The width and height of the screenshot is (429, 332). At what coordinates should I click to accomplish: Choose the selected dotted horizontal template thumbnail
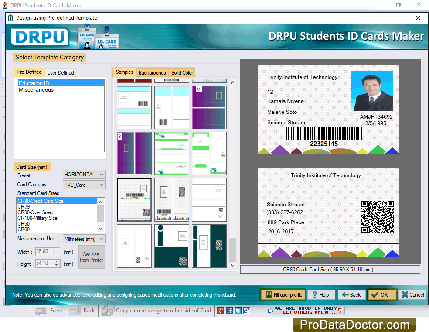(134, 200)
